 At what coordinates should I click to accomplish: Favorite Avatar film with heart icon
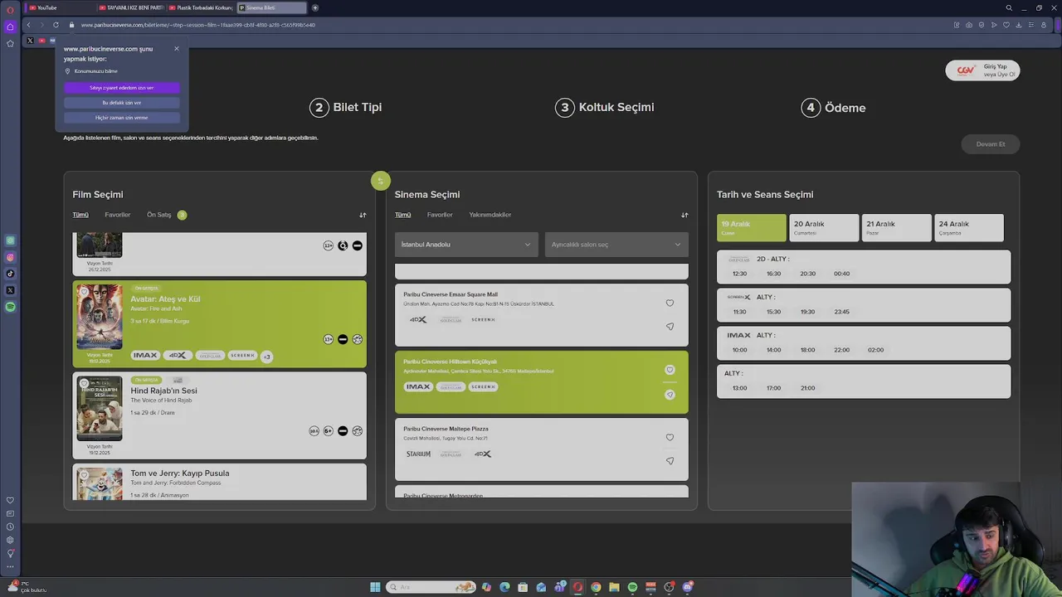[84, 292]
